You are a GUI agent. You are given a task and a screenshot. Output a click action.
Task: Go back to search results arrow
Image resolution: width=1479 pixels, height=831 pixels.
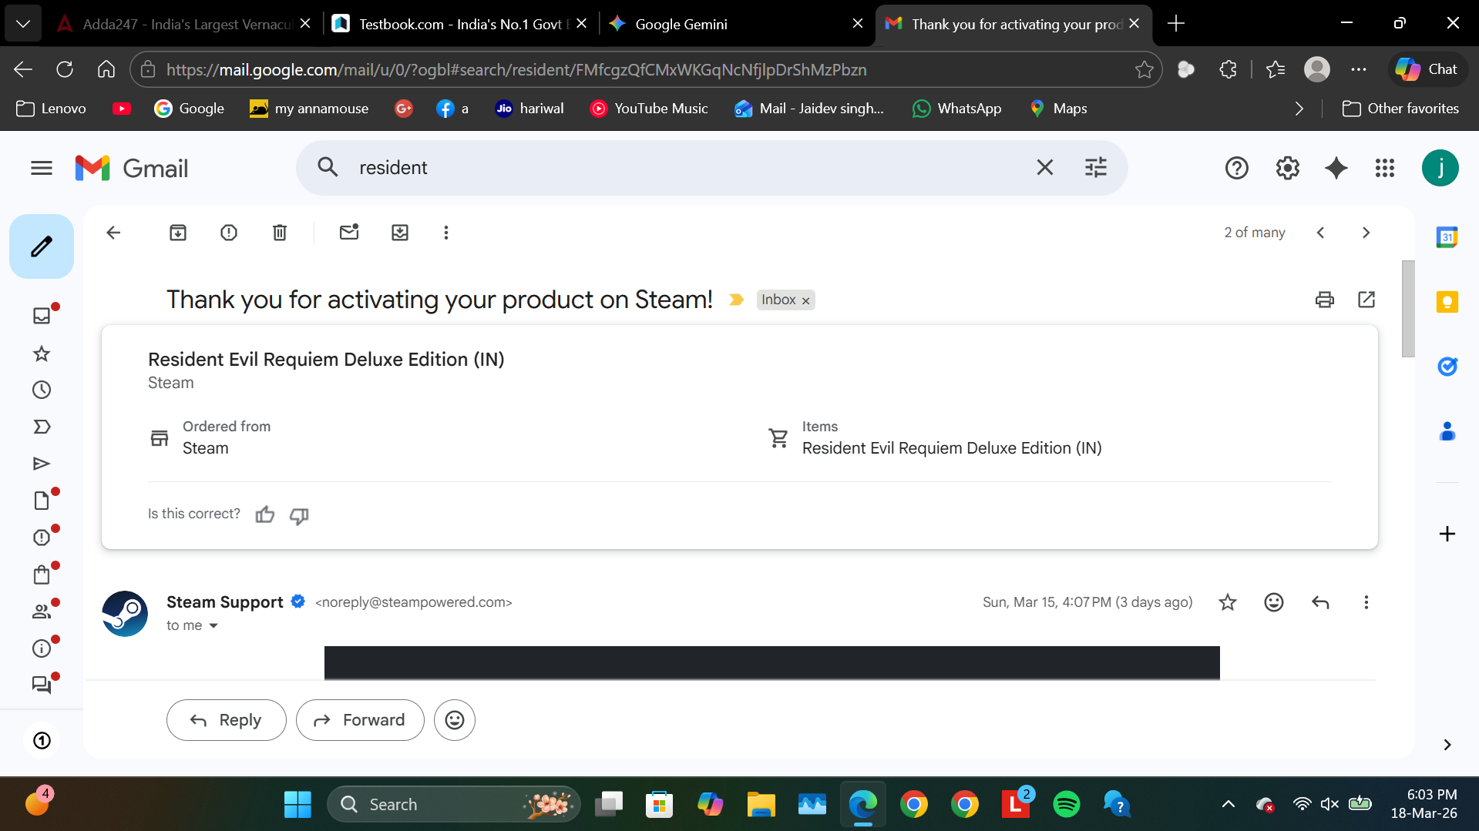[113, 233]
